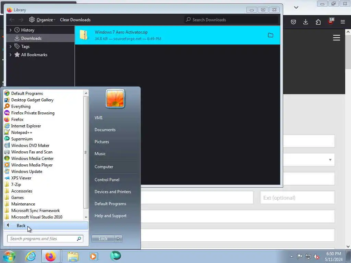The width and height of the screenshot is (351, 263).
Task: Open Documents from the Start menu
Action: click(105, 130)
